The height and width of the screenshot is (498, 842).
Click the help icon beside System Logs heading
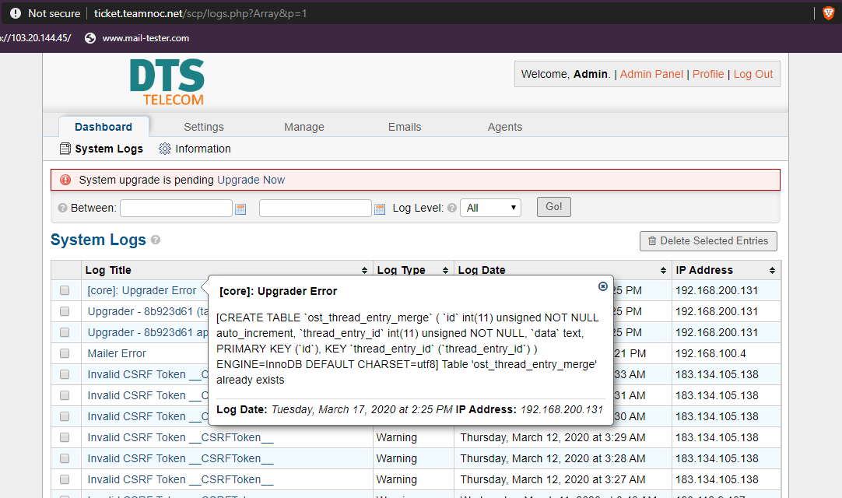(156, 240)
